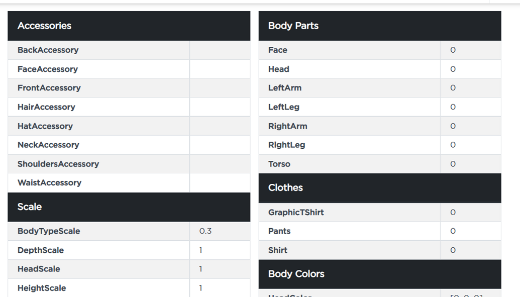Click the Body Colors section header
The width and height of the screenshot is (520, 297).
(380, 274)
